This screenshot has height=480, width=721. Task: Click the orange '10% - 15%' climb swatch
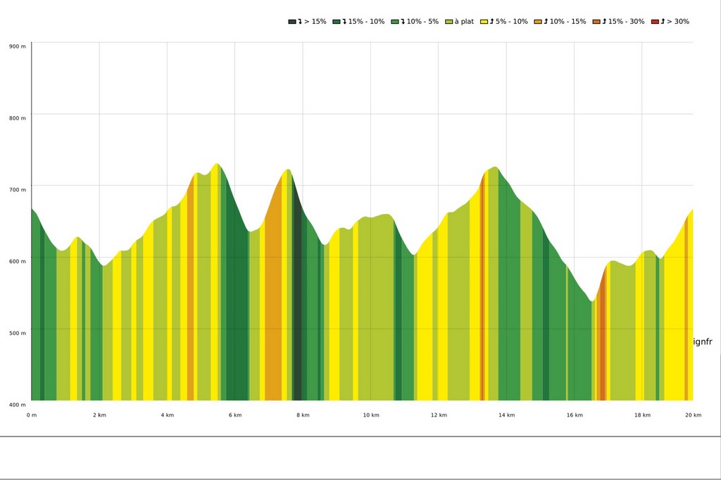(x=538, y=22)
